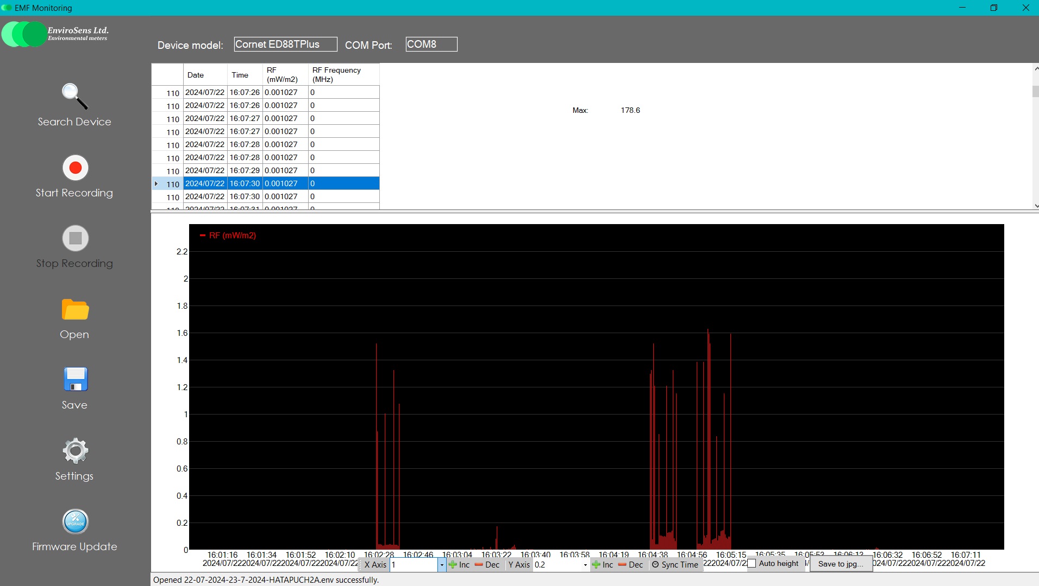Click the X Axis value input field
The image size is (1039, 586).
(414, 565)
